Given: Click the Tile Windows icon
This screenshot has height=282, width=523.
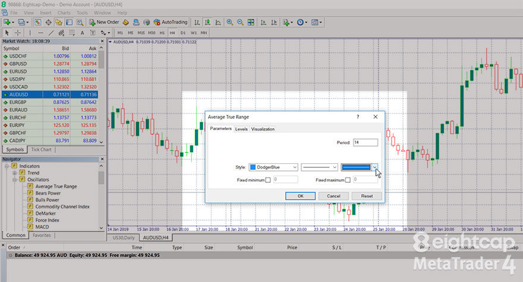Looking at the screenshot, I should click(x=251, y=23).
